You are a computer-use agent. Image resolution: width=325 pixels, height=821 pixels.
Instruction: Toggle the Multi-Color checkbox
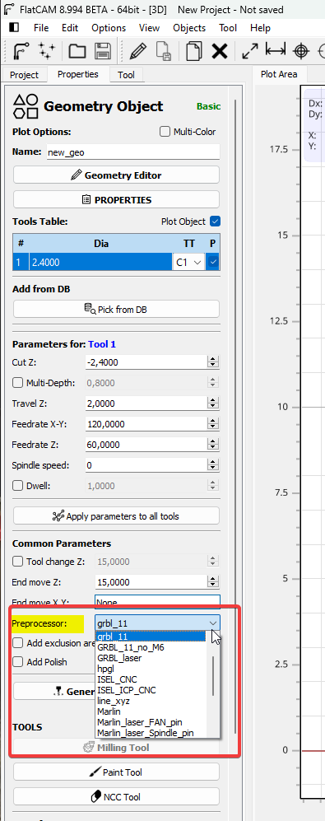[x=165, y=132]
